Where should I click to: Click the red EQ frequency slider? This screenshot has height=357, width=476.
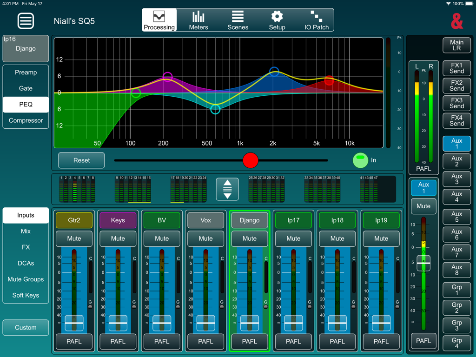tap(251, 160)
